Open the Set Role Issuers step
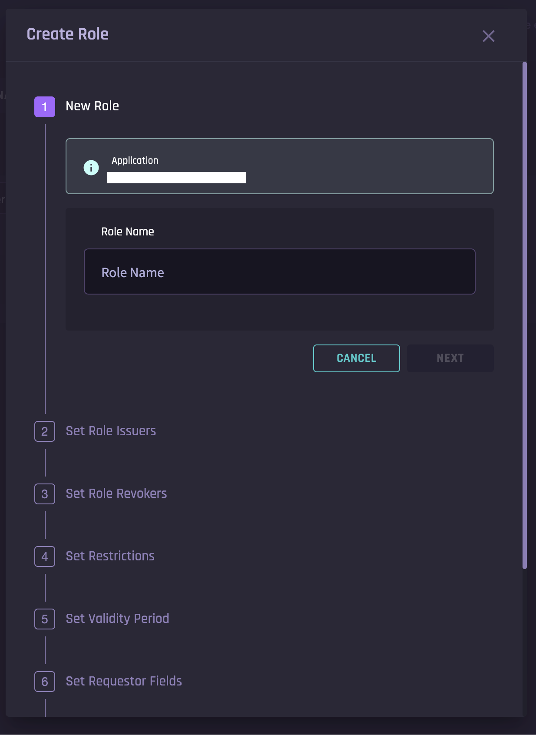The image size is (536, 735). 111,431
